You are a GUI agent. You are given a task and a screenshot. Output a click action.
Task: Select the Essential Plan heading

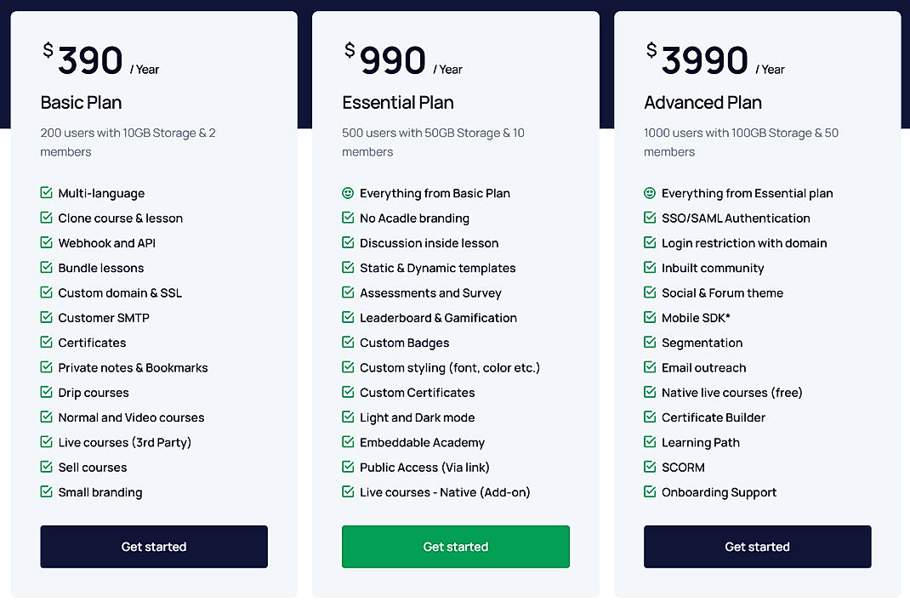[398, 102]
